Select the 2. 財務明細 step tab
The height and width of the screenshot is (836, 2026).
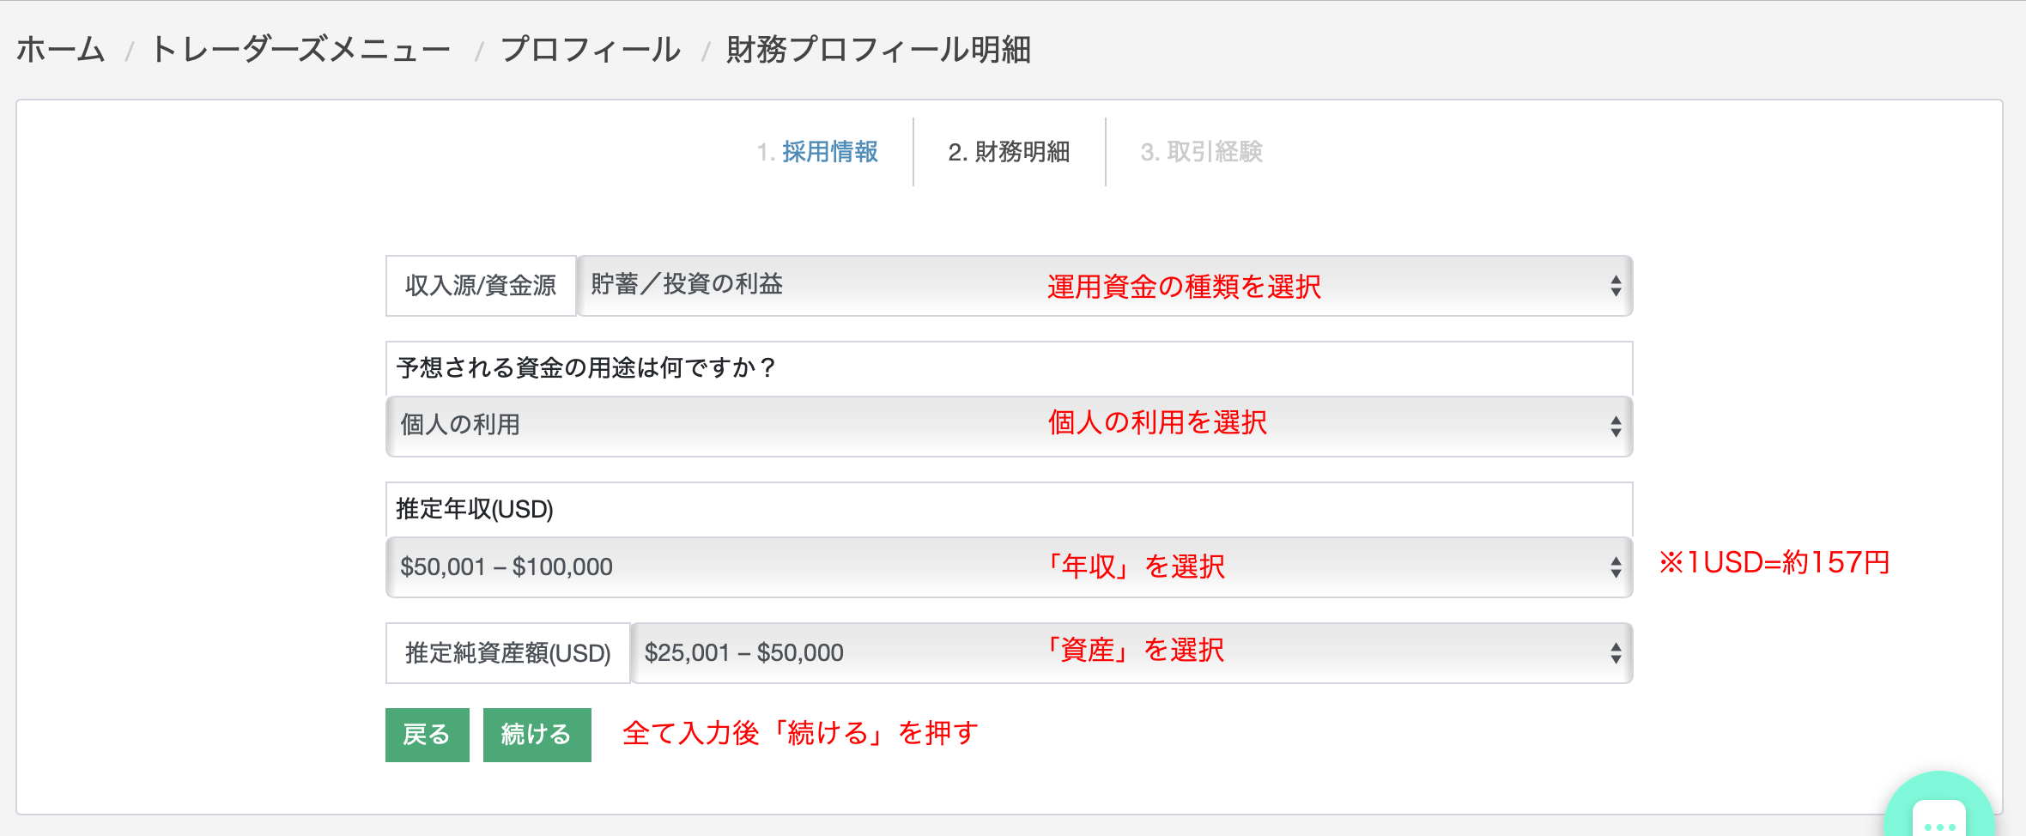[1010, 152]
